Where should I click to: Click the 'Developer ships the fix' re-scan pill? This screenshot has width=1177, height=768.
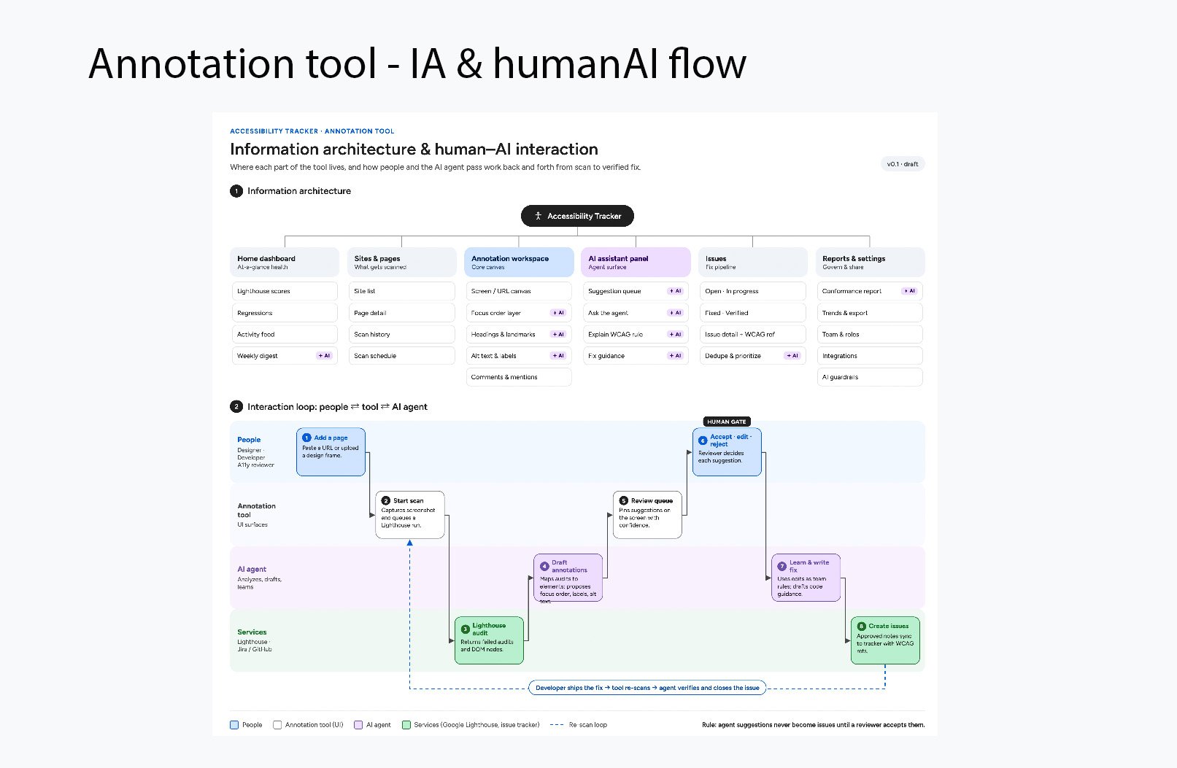tap(647, 688)
